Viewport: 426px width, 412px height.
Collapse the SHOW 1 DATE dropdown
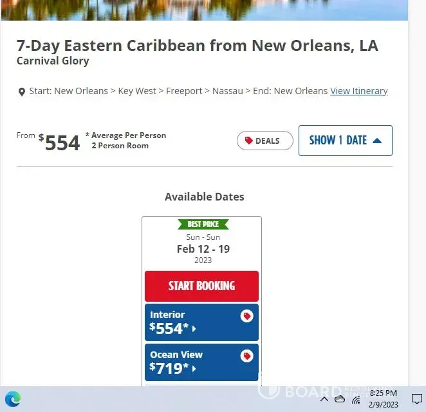click(x=345, y=141)
